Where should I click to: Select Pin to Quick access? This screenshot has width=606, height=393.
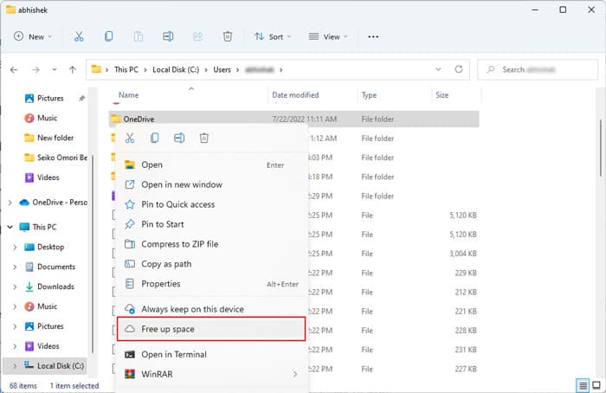(211, 204)
